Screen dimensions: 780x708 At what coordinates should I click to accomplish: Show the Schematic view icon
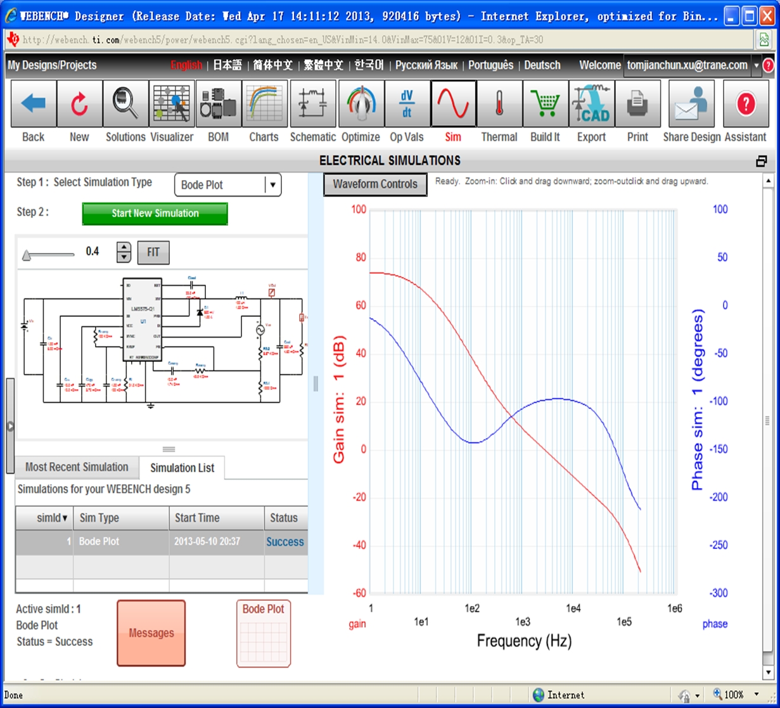(x=312, y=104)
